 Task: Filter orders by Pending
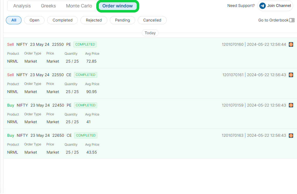pos(122,20)
